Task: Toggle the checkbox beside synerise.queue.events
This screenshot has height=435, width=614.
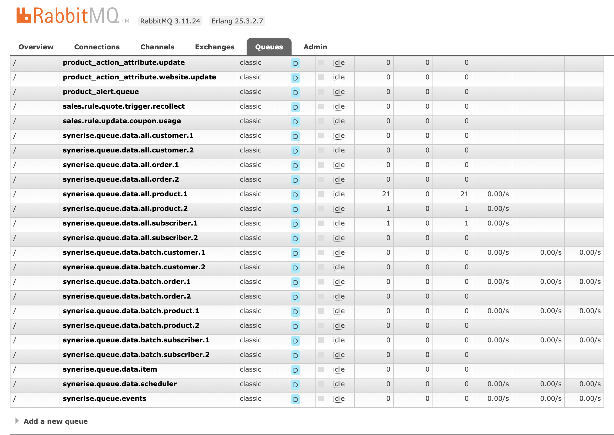Action: click(321, 398)
